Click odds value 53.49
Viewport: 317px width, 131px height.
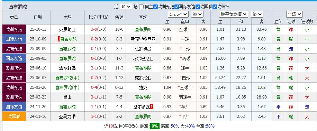[220, 87]
